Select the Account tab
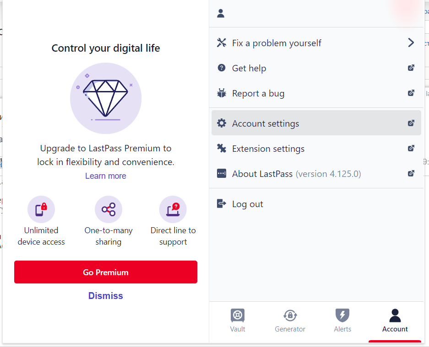 395,320
